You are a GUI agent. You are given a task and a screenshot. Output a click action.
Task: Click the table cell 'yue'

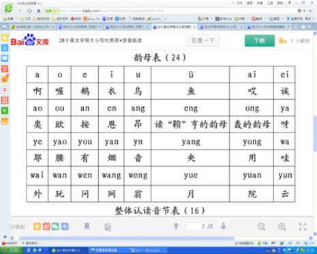click(x=190, y=175)
